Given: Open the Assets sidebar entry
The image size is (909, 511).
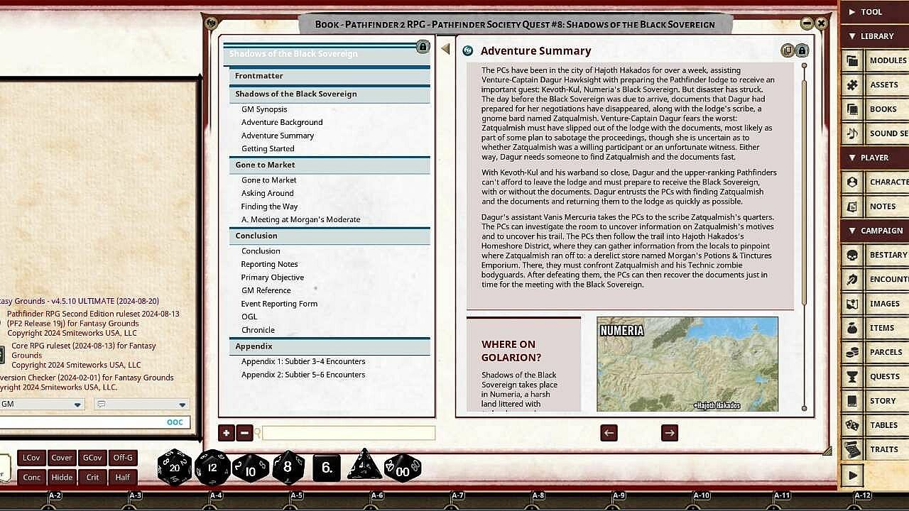Looking at the screenshot, I should [875, 85].
